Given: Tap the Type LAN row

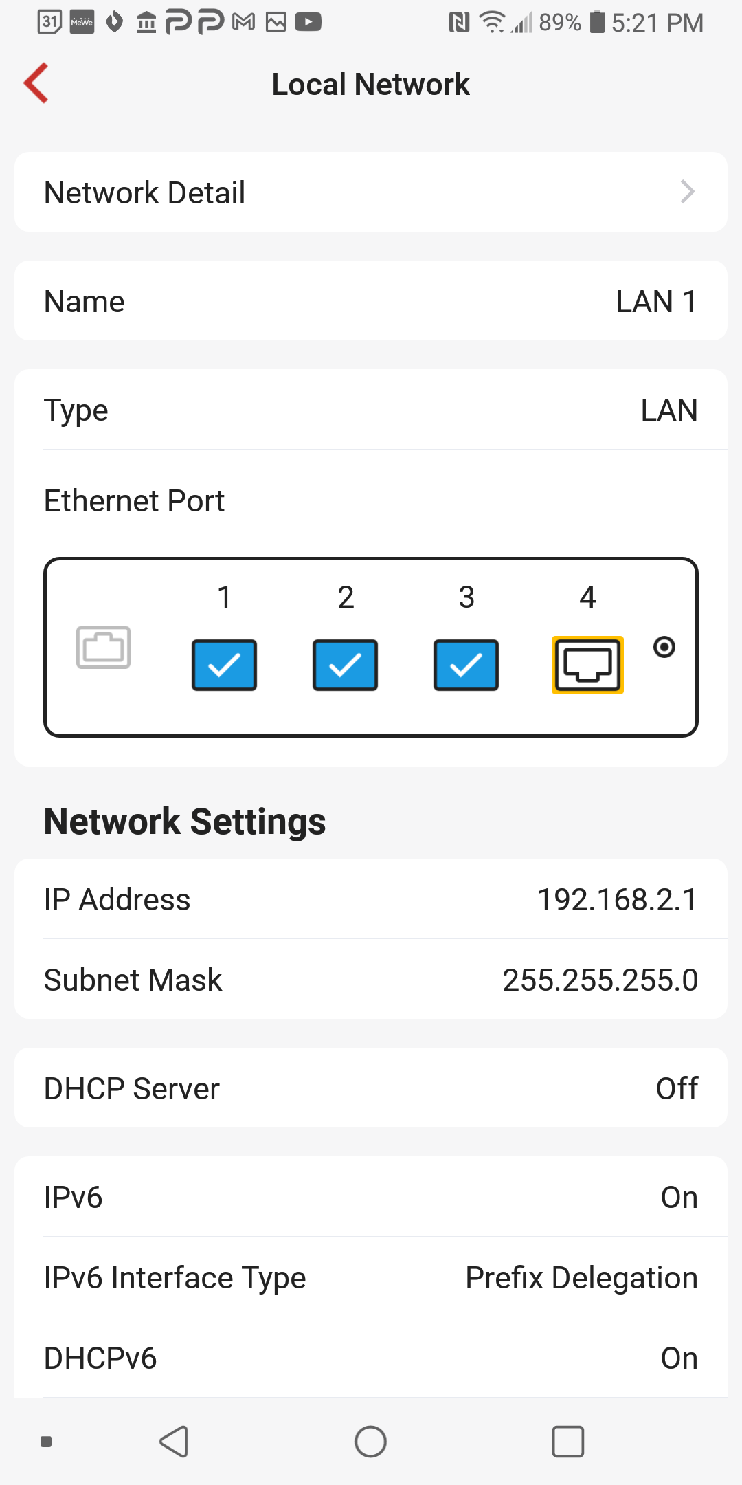Looking at the screenshot, I should (x=371, y=410).
